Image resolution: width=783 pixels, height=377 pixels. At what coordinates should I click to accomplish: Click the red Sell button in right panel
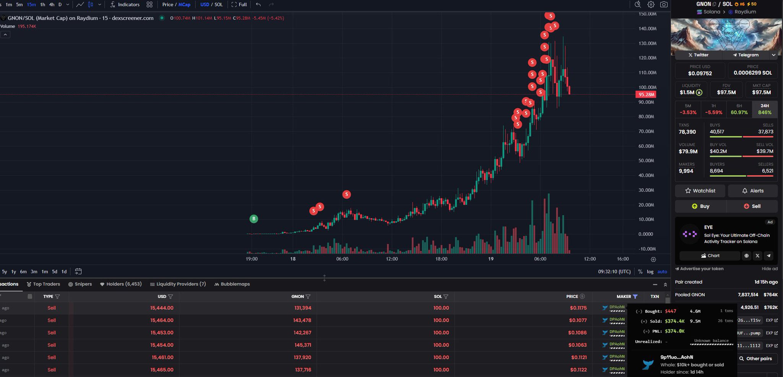click(752, 206)
